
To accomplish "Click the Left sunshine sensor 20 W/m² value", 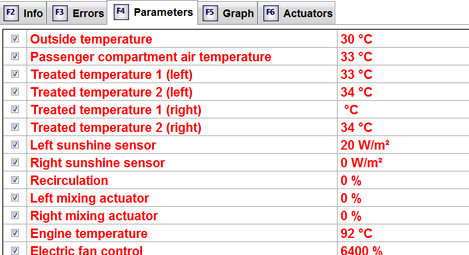I will pyautogui.click(x=365, y=145).
